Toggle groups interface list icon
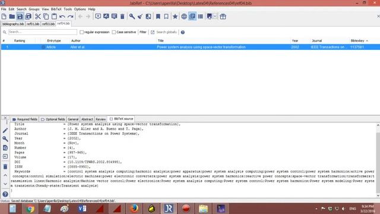The width and height of the screenshot is (380, 214). coord(201,17)
